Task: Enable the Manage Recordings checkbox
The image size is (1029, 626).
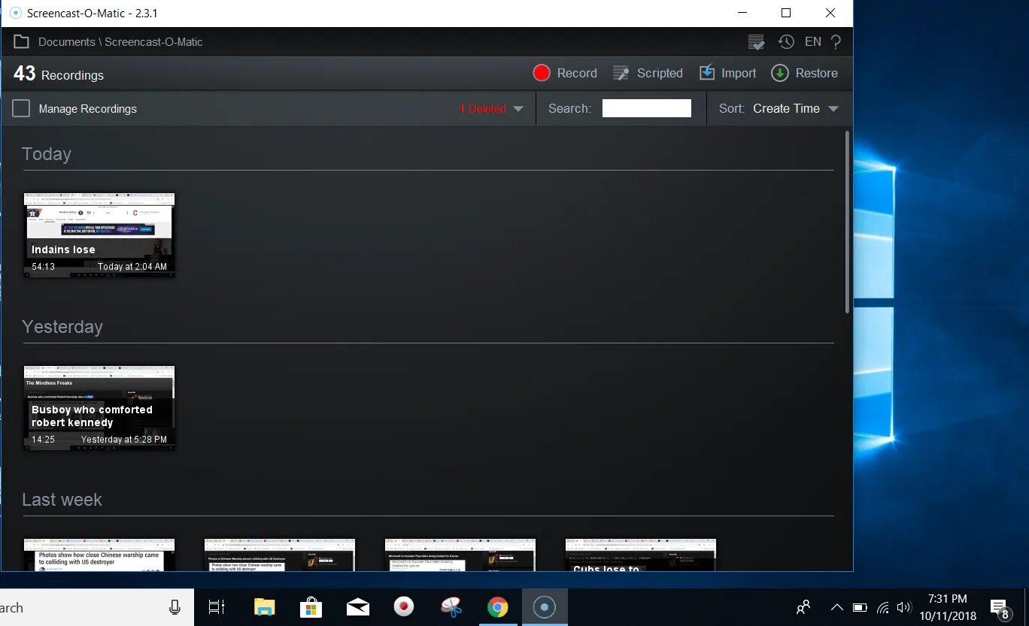Action: coord(21,109)
